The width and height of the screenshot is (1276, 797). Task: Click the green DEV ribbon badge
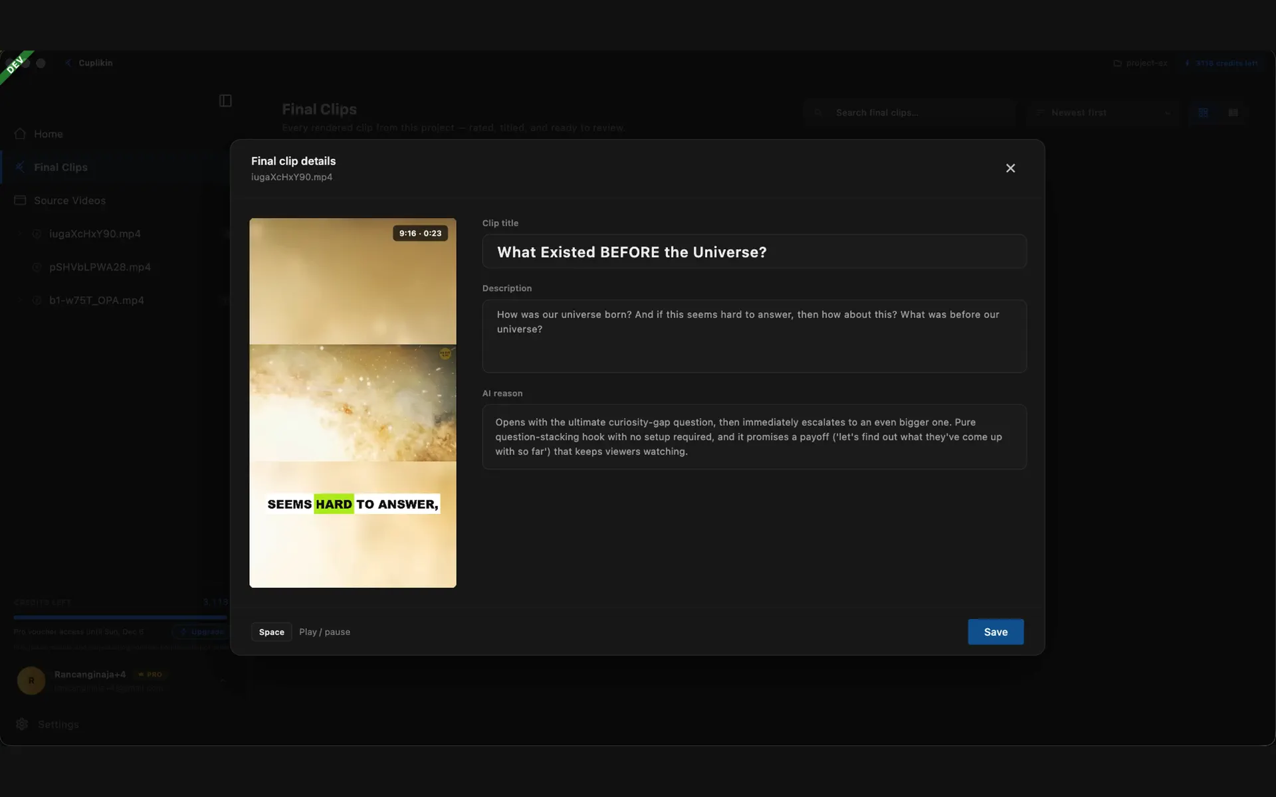coord(15,66)
